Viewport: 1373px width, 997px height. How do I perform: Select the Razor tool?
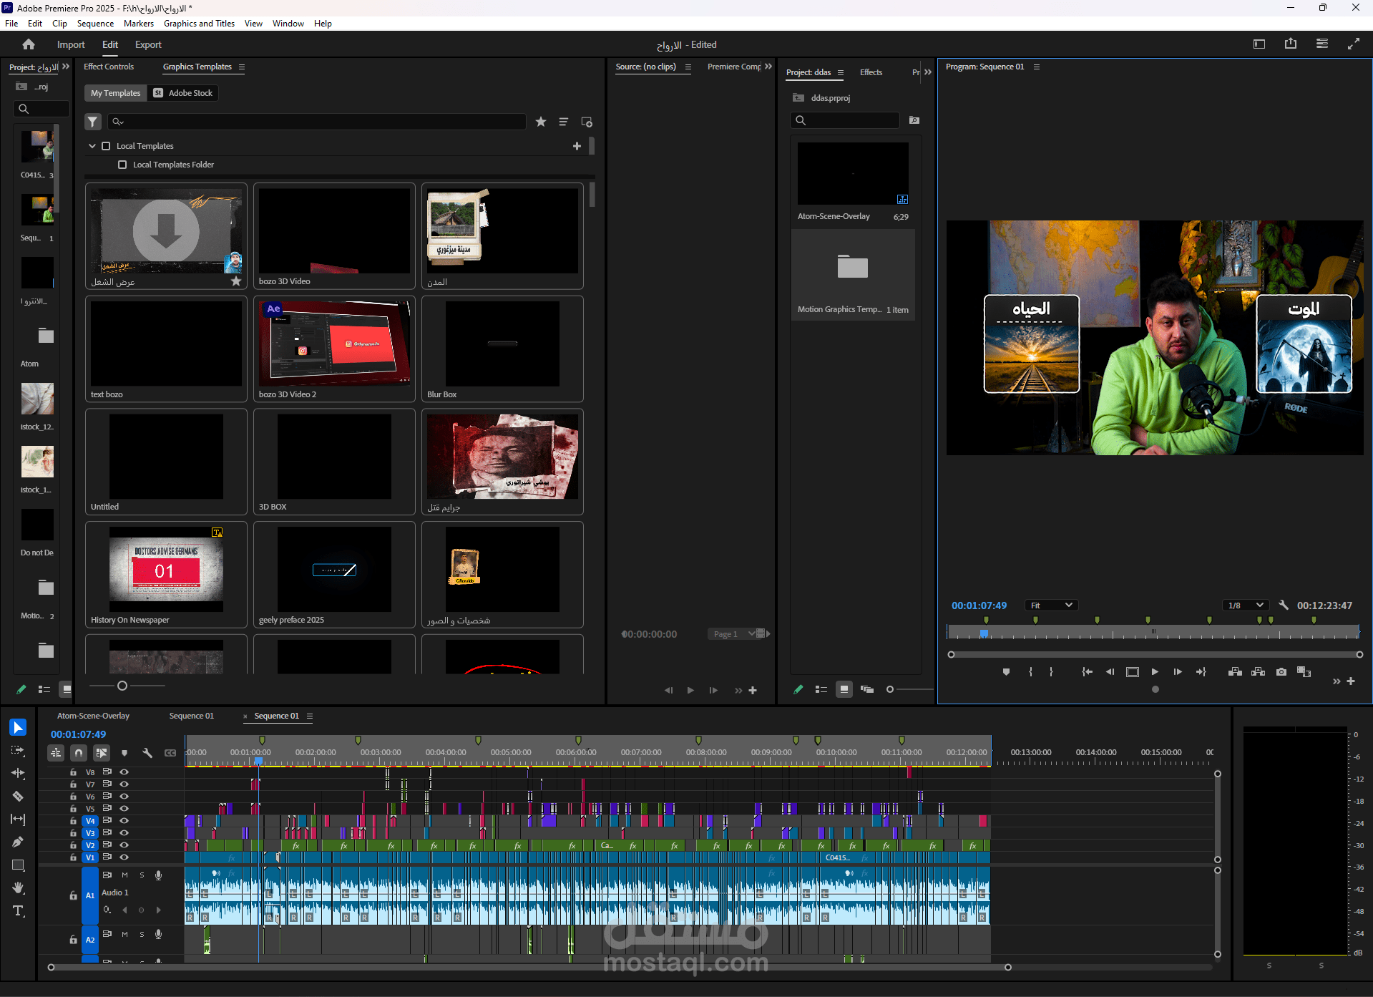(x=18, y=796)
